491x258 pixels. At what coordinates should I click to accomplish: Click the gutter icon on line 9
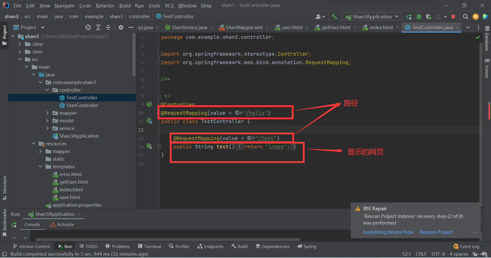pos(149,104)
